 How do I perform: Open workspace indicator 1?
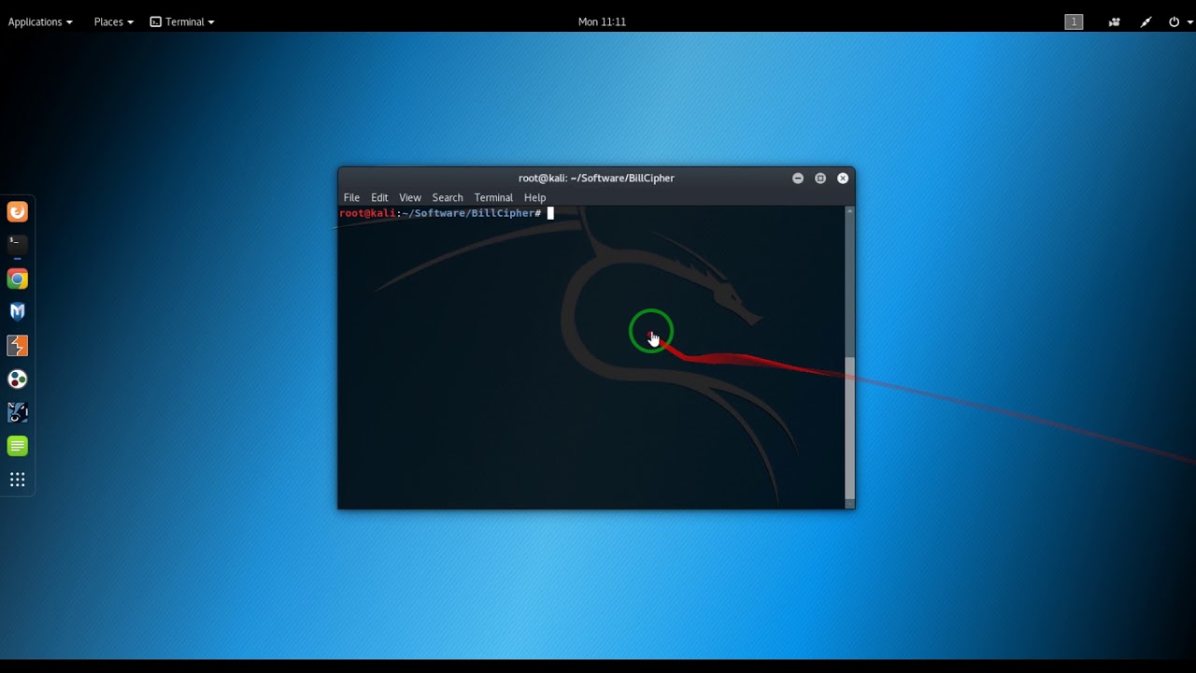click(1074, 21)
